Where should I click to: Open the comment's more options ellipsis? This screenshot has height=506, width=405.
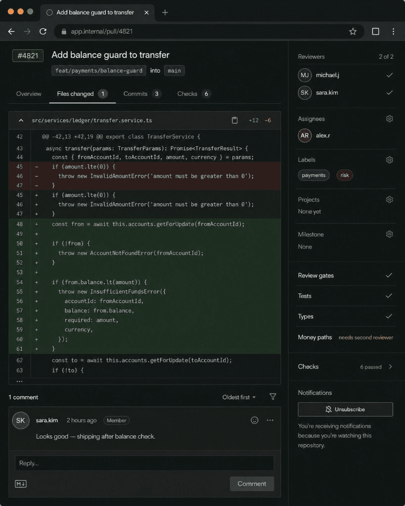[x=270, y=420]
